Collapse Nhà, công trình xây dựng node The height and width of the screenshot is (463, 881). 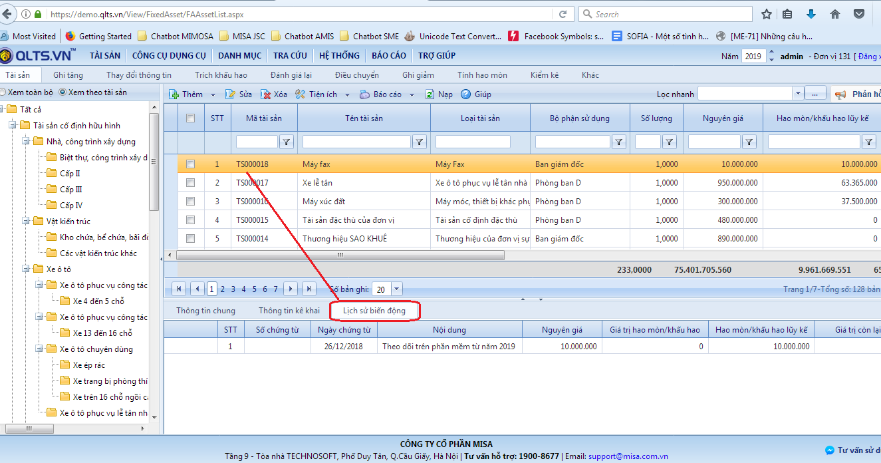pyautogui.click(x=26, y=142)
